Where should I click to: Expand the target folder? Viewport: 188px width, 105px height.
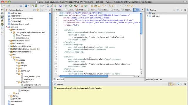pos(9,96)
